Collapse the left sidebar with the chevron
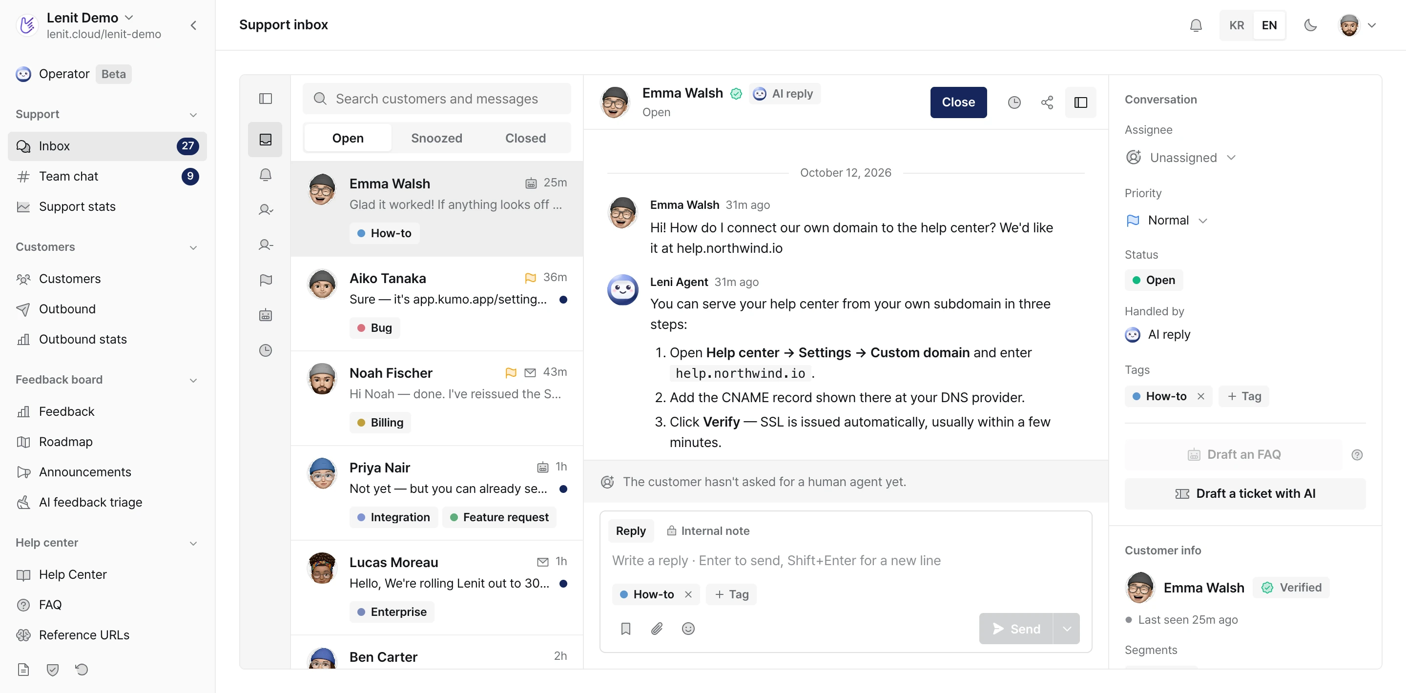 coord(193,26)
